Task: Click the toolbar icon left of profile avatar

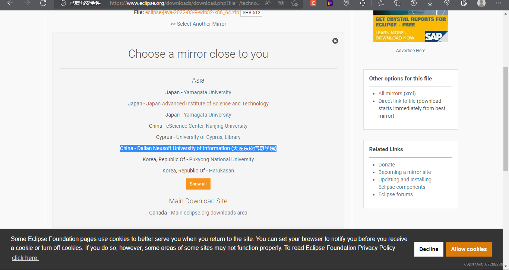Action: pos(464,3)
